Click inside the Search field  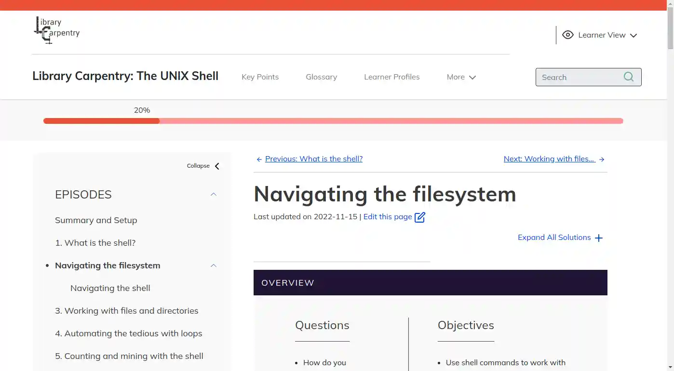pyautogui.click(x=579, y=77)
